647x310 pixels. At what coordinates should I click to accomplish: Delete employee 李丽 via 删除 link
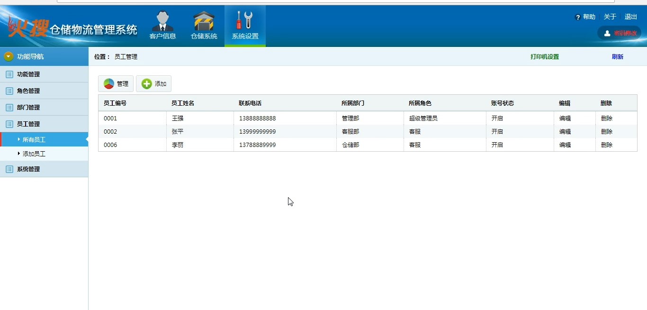(606, 145)
